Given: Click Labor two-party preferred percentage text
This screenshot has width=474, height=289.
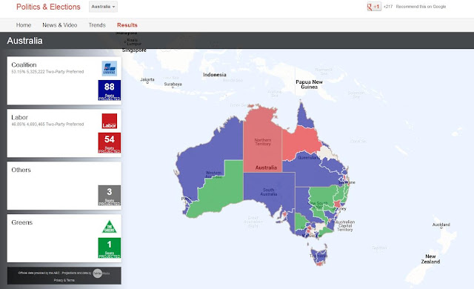Looking at the screenshot, I should [47, 124].
